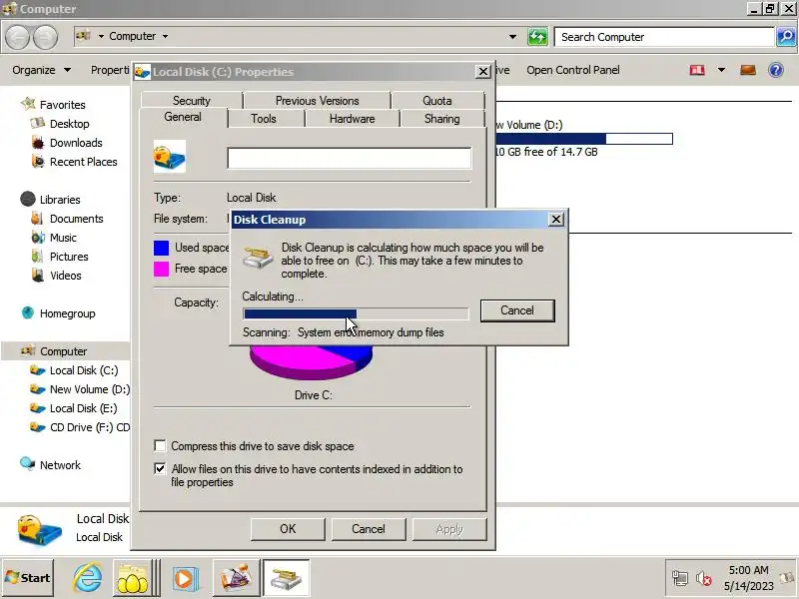
Task: Click the network connection tray icon
Action: (x=680, y=578)
